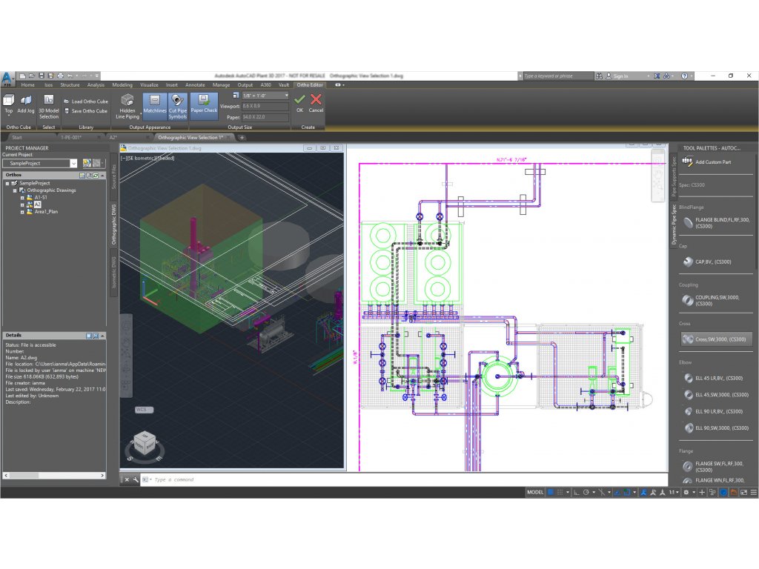This screenshot has height=569, width=759.
Task: Switch to the Isos ribbon tab
Action: pyautogui.click(x=48, y=85)
